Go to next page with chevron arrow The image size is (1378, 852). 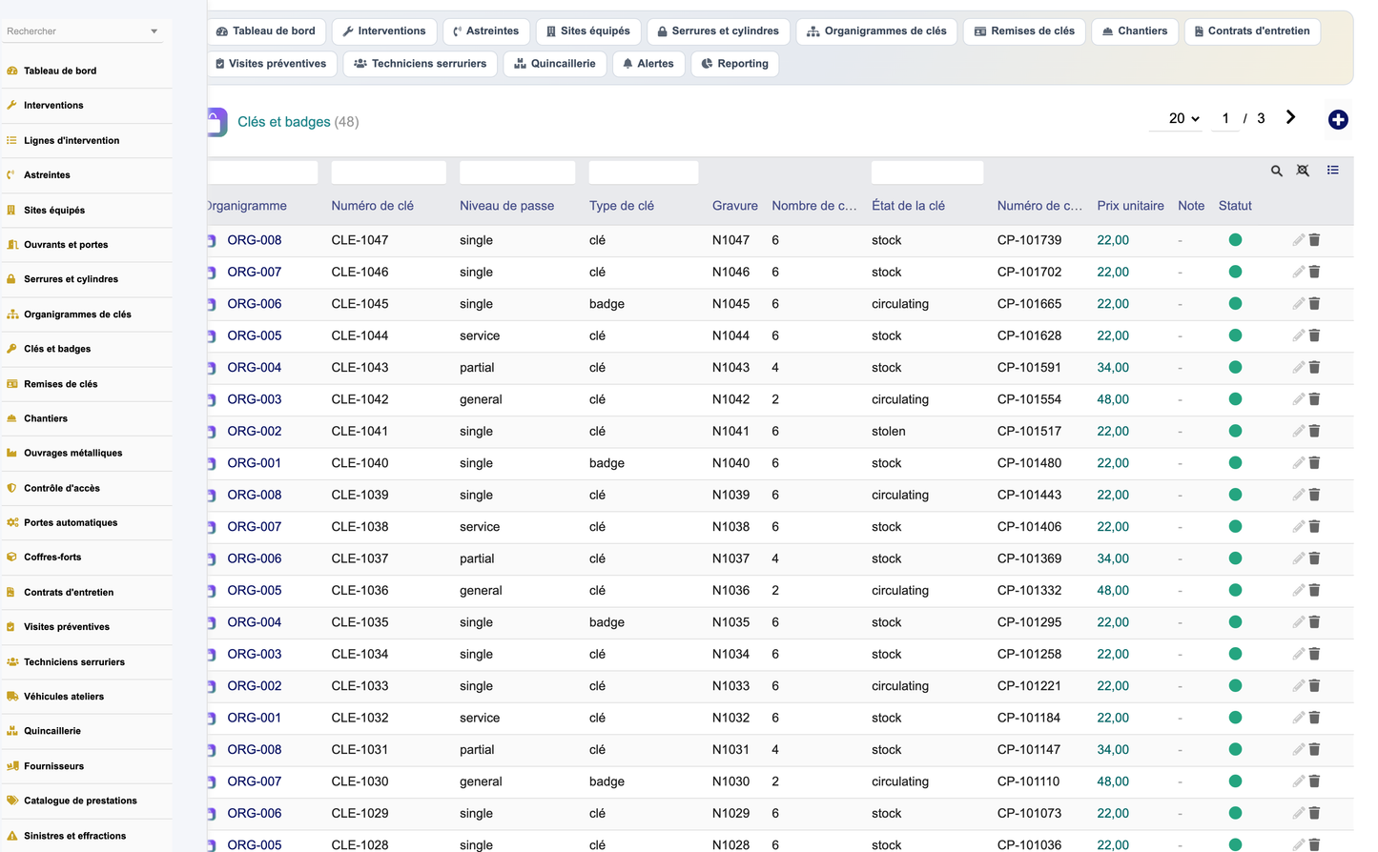(x=1290, y=117)
